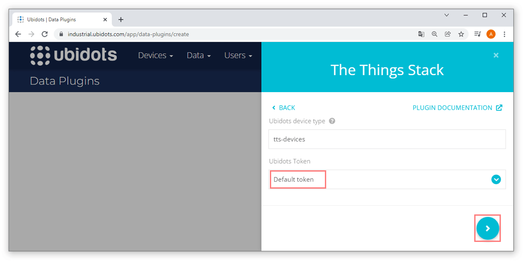Click the Ubidots logo
Image resolution: width=524 pixels, height=262 pixels.
tap(73, 55)
